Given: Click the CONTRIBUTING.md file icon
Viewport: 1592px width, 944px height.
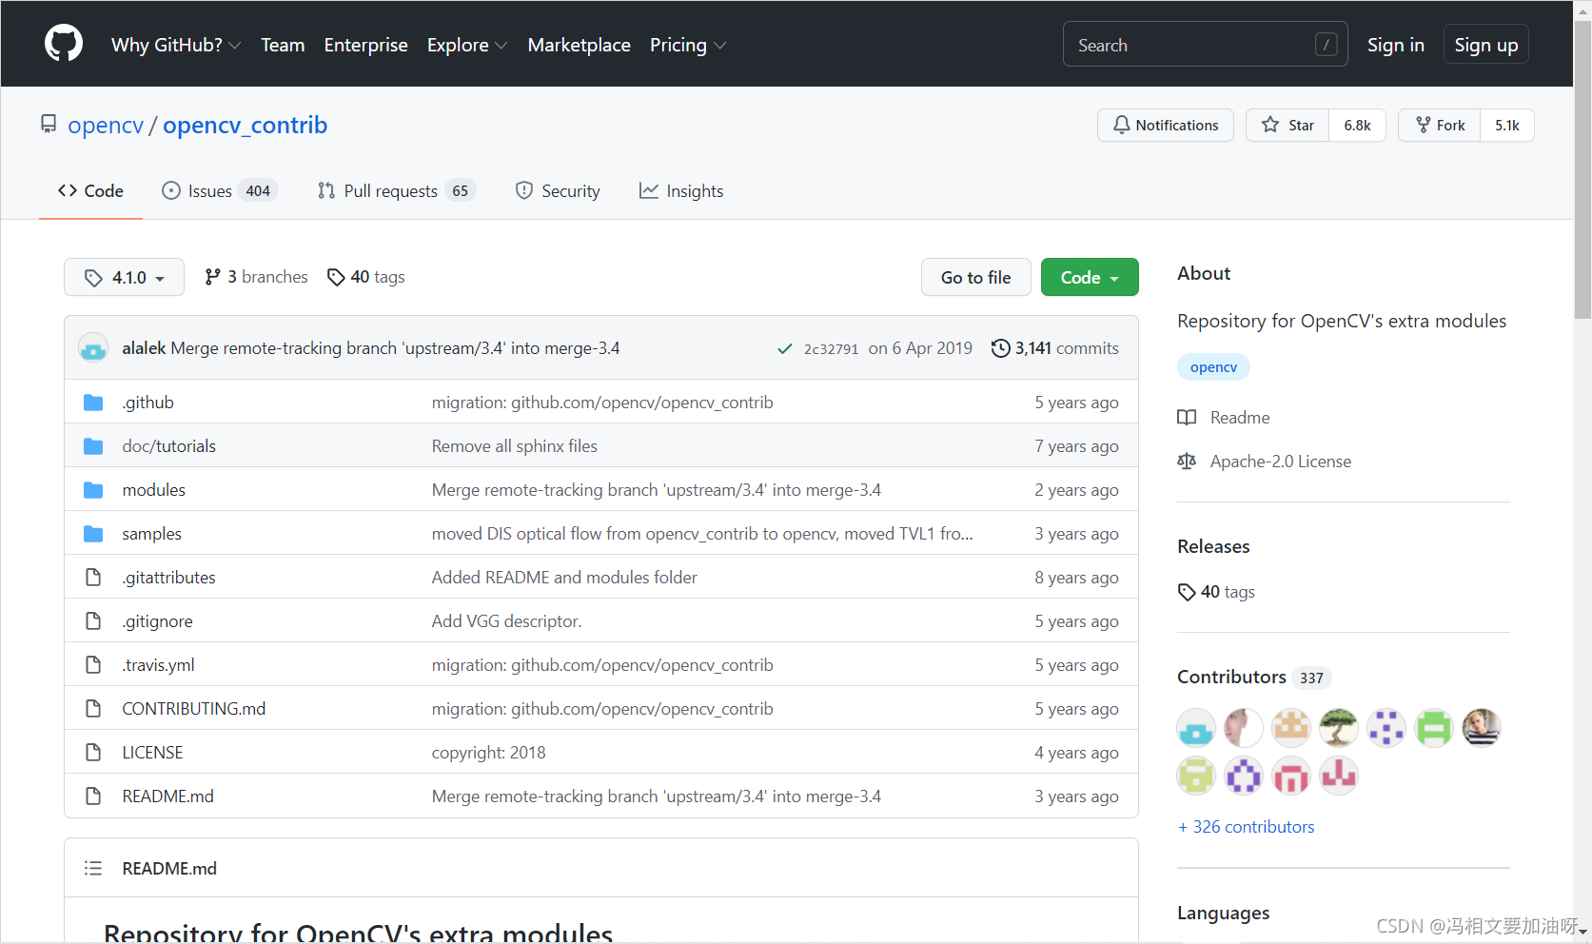Looking at the screenshot, I should (93, 709).
